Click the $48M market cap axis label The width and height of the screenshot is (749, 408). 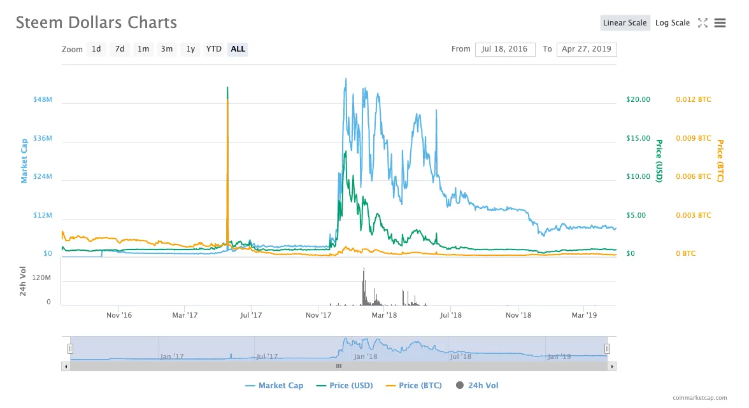pos(43,99)
